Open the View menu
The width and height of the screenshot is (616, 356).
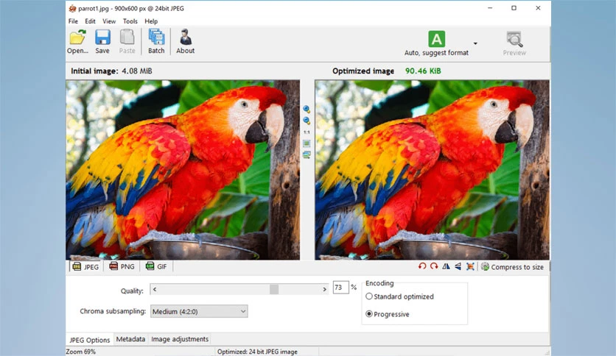point(109,21)
